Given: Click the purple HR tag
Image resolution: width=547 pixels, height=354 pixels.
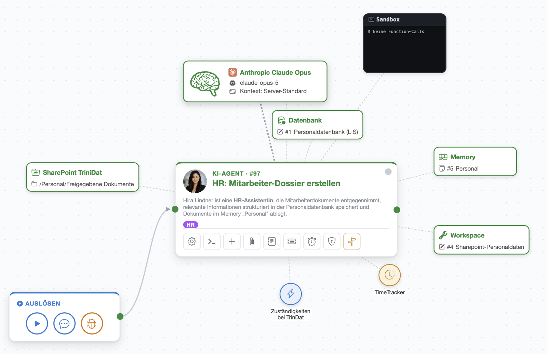Looking at the screenshot, I should [x=190, y=225].
